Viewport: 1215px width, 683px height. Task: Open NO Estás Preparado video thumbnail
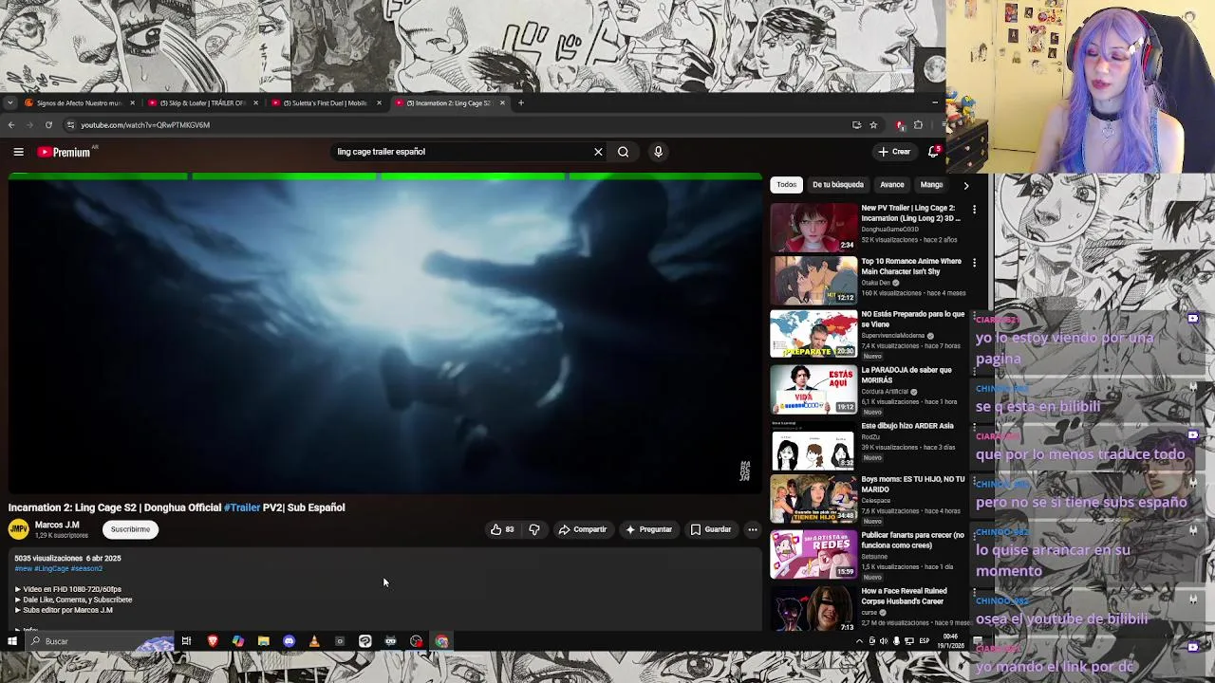[813, 334]
